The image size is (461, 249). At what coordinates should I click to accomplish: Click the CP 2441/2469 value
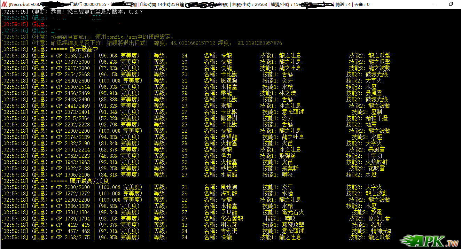73,106
